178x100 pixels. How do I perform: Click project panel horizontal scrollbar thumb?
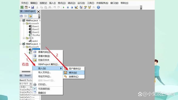(x=26, y=72)
